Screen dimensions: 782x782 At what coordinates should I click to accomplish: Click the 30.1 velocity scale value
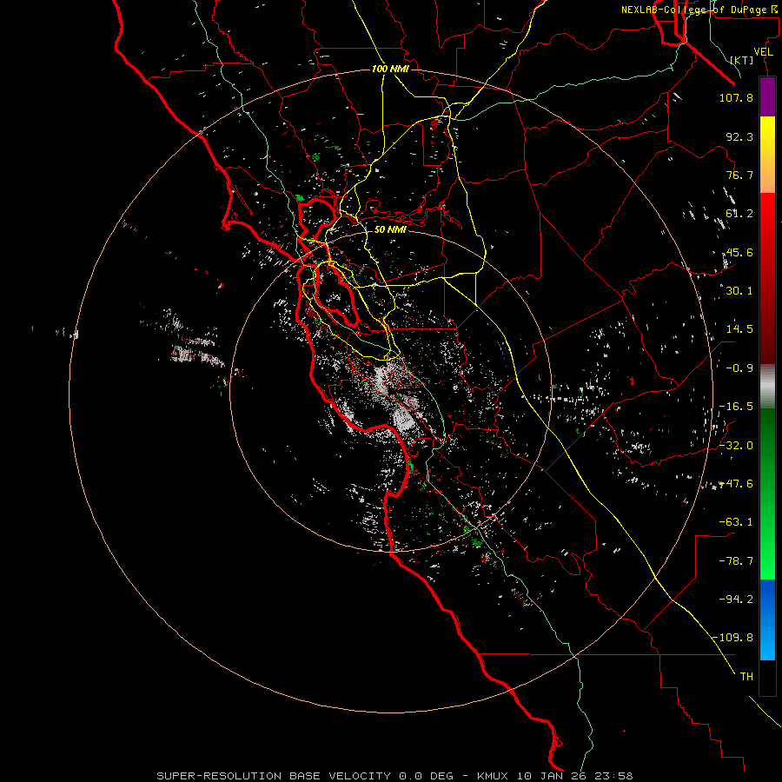(x=739, y=291)
